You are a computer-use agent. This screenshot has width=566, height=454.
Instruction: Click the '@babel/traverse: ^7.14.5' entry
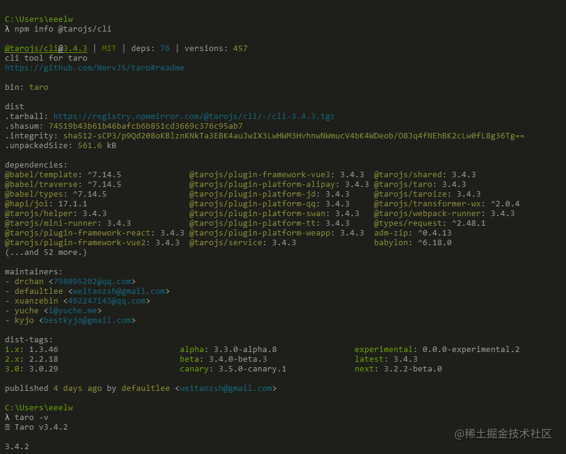point(63,185)
